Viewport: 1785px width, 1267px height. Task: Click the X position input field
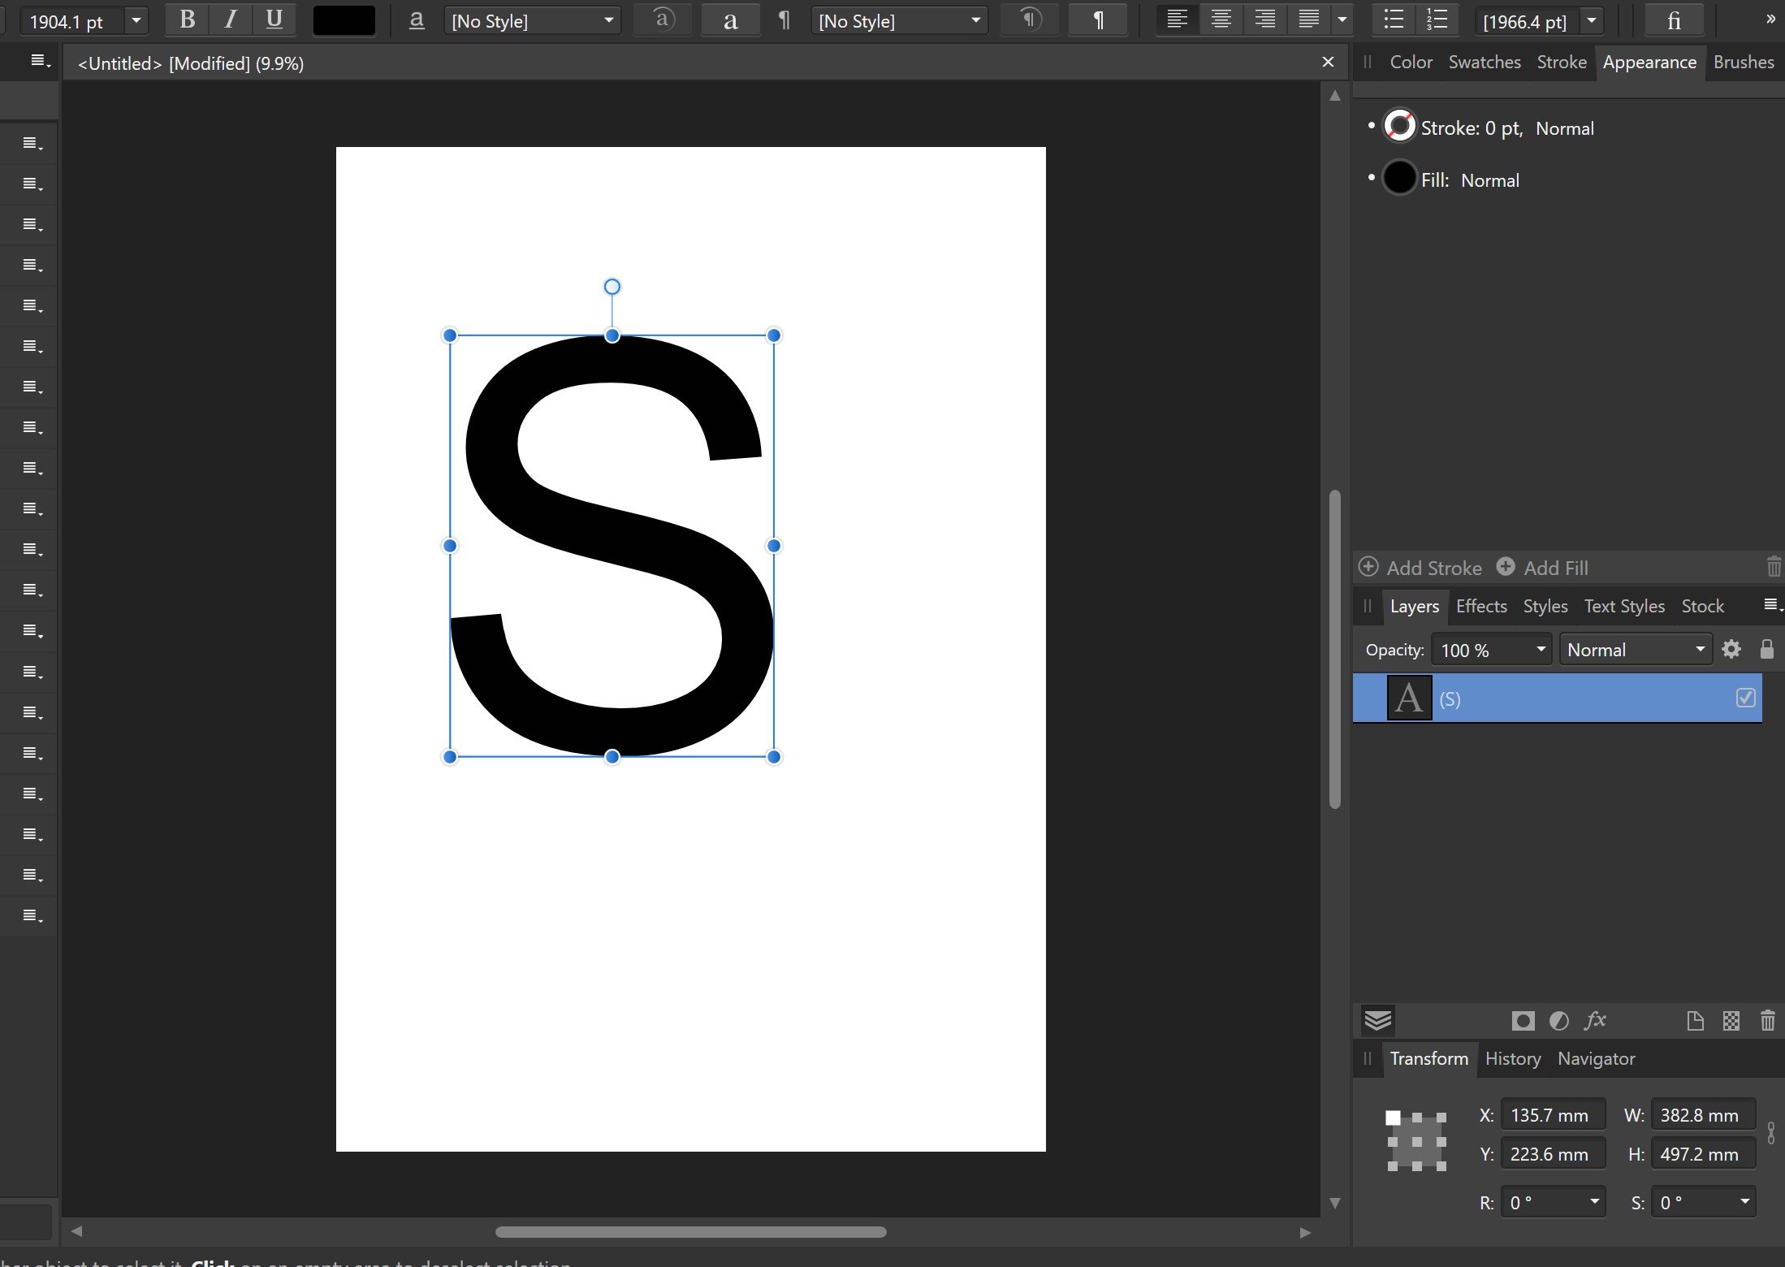(1551, 1115)
